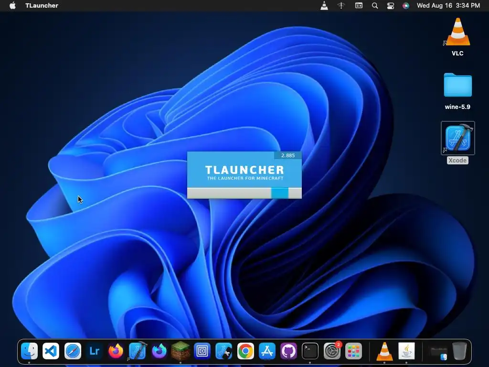Click the keyboard input source icon
The width and height of the screenshot is (489, 367).
pos(359,5)
